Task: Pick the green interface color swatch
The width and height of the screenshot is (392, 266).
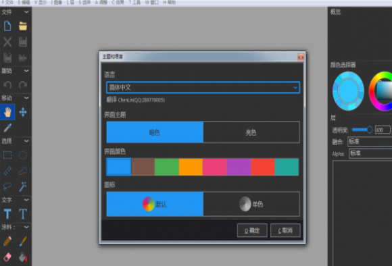Action: click(x=167, y=167)
